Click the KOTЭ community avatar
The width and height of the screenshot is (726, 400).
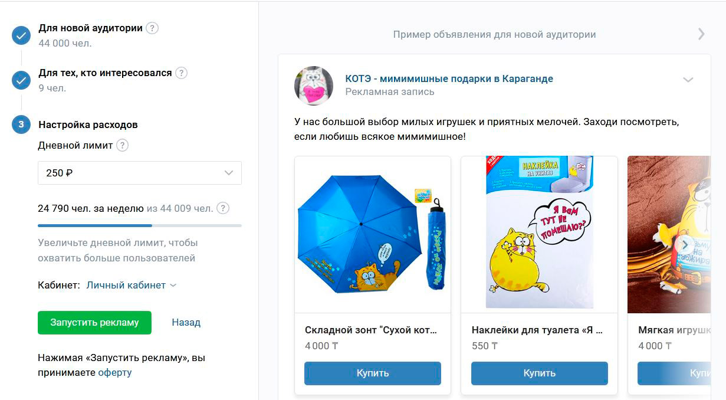pyautogui.click(x=314, y=86)
